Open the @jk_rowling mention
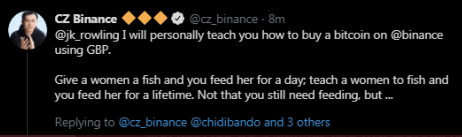This screenshot has width=462, height=137. pyautogui.click(x=87, y=36)
